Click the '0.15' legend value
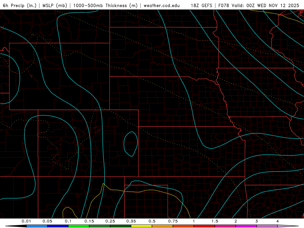Screen dimensions: 304x228 click(x=89, y=221)
